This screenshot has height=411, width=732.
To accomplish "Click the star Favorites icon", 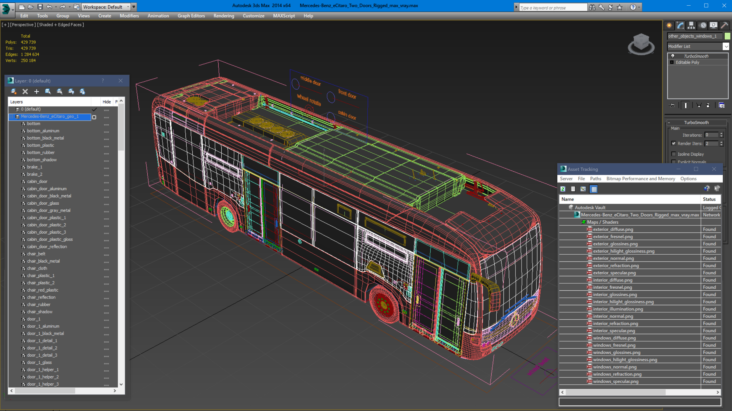I will pos(620,7).
